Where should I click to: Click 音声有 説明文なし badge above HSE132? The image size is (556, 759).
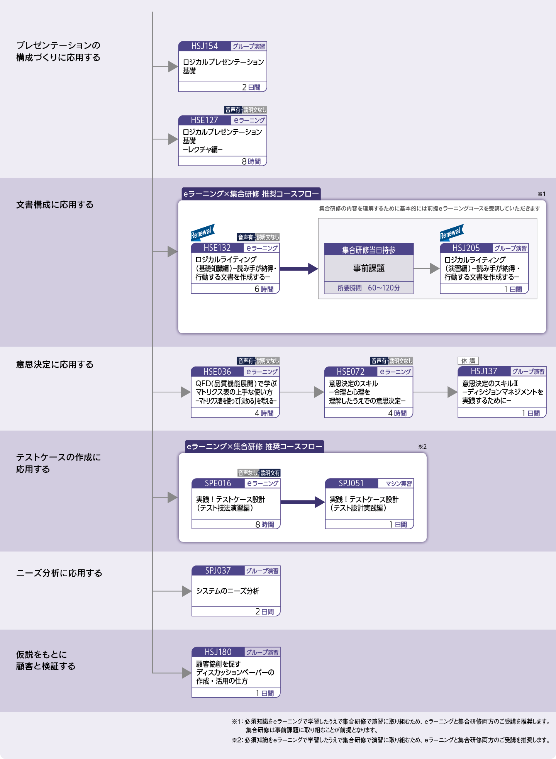pyautogui.click(x=258, y=237)
